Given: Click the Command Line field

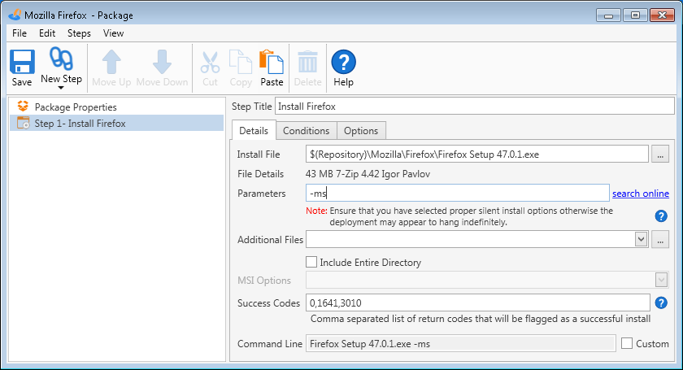Looking at the screenshot, I should (460, 343).
